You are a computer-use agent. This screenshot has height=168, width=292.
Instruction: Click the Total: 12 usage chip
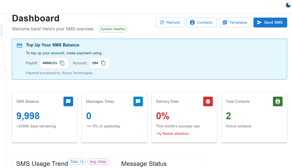[77, 162]
